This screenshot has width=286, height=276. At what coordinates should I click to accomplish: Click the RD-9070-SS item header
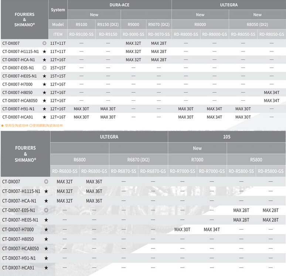click(159, 34)
